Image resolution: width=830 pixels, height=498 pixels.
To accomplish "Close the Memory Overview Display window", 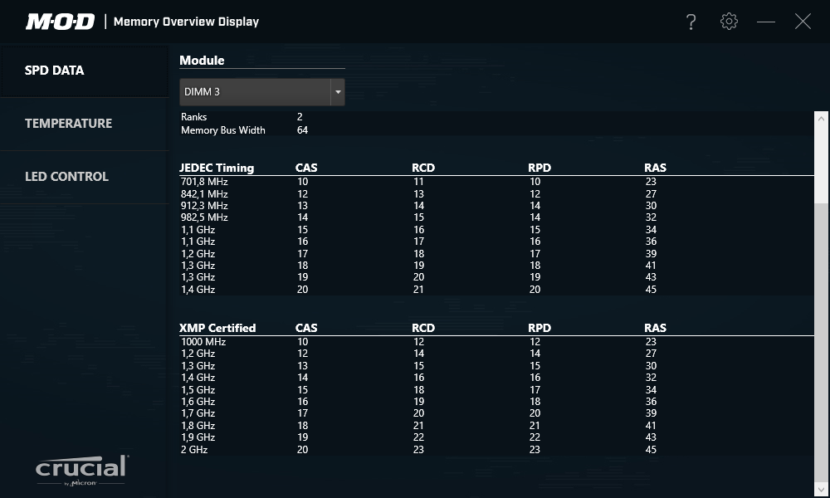I will 803,22.
